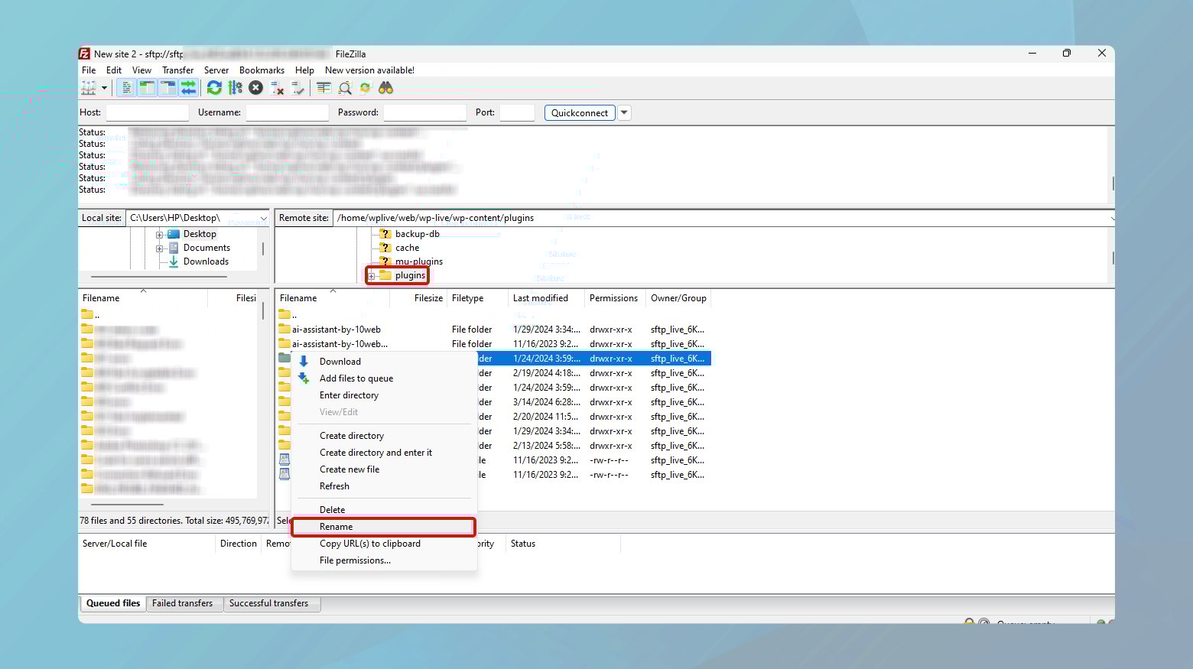Expand the plugins folder tree node
Screen dimensions: 1193x669
[x=372, y=276]
